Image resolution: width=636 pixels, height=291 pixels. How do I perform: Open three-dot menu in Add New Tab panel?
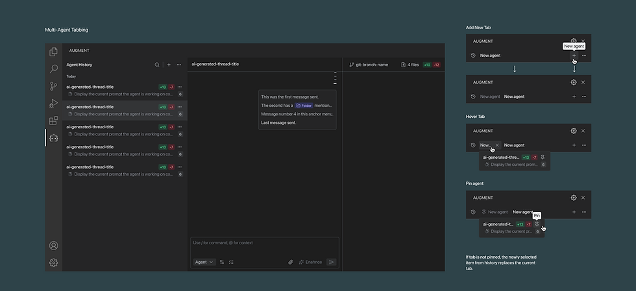coord(584,56)
